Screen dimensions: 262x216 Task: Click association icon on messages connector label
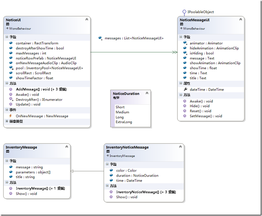(x=100, y=38)
